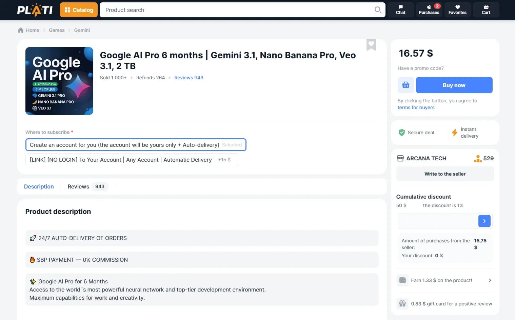Open the Favorites heart icon
The width and height of the screenshot is (515, 320).
tap(457, 10)
